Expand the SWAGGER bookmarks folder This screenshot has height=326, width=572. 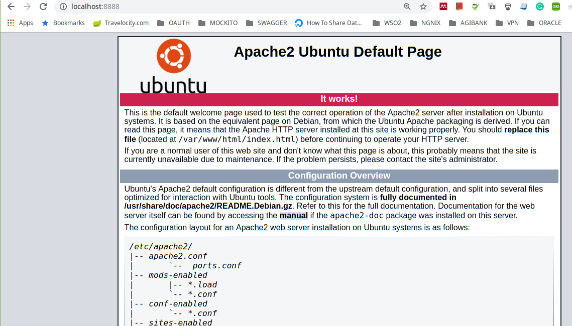point(266,23)
